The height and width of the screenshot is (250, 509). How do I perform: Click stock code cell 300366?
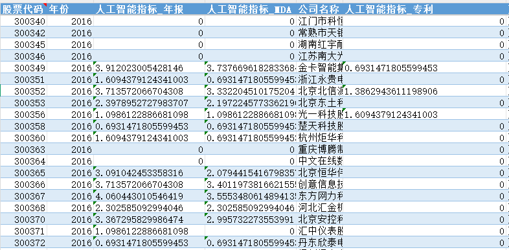coord(24,185)
